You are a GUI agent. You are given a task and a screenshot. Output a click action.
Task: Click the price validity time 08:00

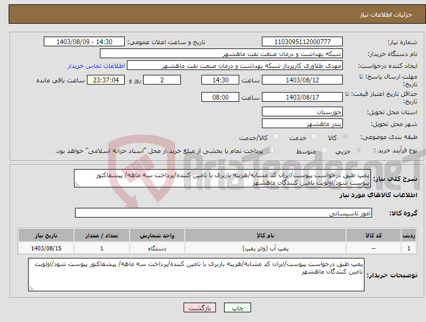click(220, 97)
